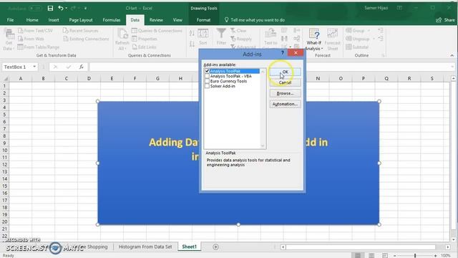Click Tell me what you want to do
The image size is (458, 258).
[255, 20]
